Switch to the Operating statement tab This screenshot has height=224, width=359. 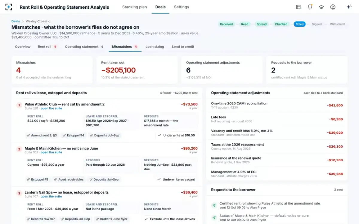tap(84, 47)
